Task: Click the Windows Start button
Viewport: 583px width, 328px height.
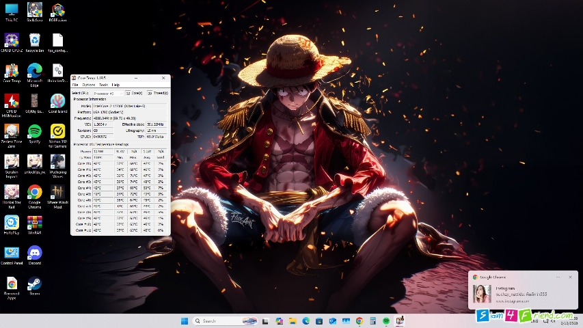Action: coord(185,320)
